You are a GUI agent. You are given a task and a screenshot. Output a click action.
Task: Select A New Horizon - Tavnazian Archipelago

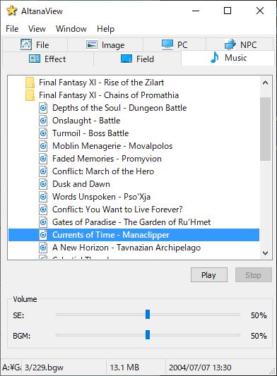click(x=126, y=248)
